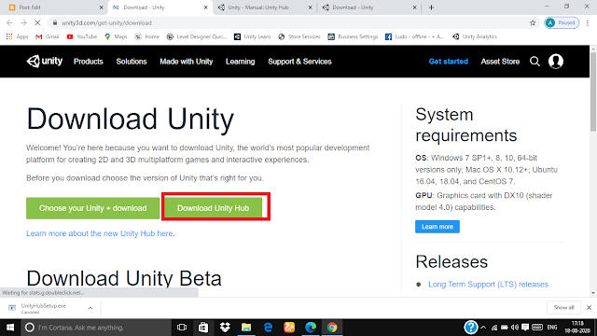The image size is (597, 336).
Task: Open the YouTube bookmark
Action: [x=81, y=36]
